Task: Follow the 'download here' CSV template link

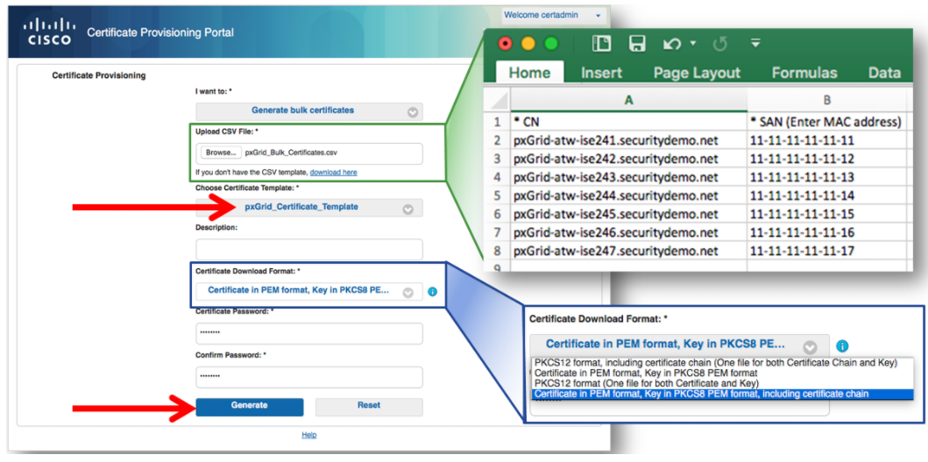Action: 333,173
